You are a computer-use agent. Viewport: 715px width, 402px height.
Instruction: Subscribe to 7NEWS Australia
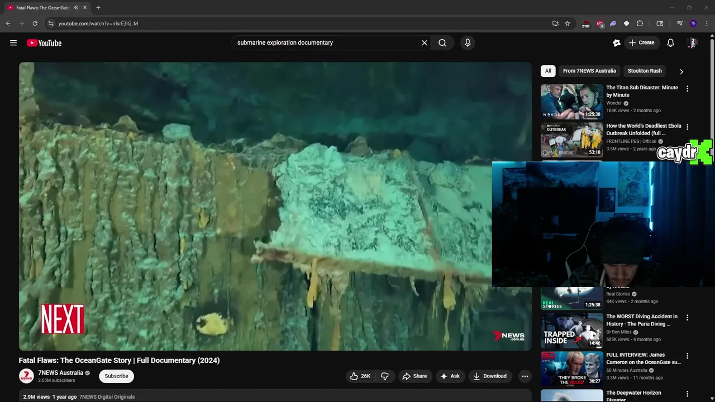[116, 376]
